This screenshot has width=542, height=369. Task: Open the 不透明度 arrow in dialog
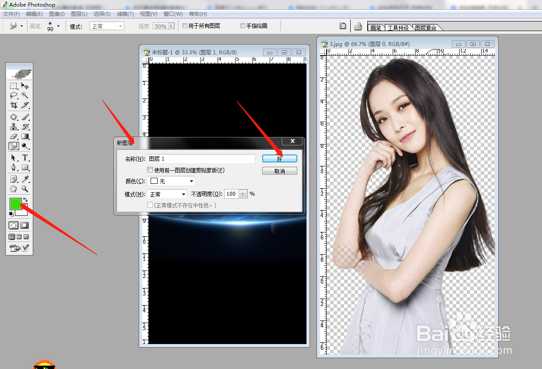[243, 194]
